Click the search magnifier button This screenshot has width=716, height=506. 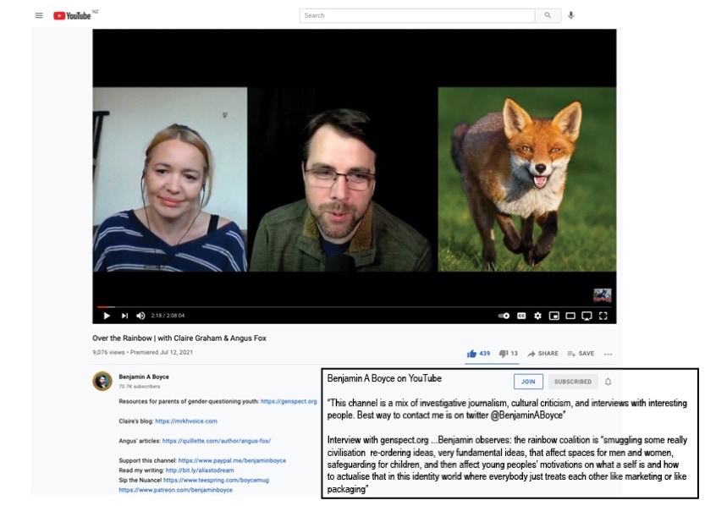pyautogui.click(x=548, y=15)
